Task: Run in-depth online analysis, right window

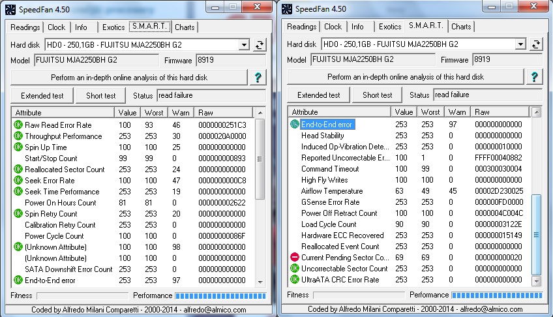Action: click(x=406, y=77)
